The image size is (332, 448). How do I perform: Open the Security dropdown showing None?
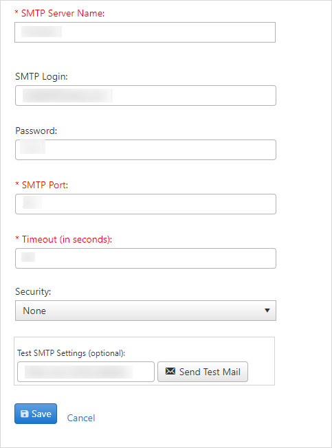tap(146, 311)
